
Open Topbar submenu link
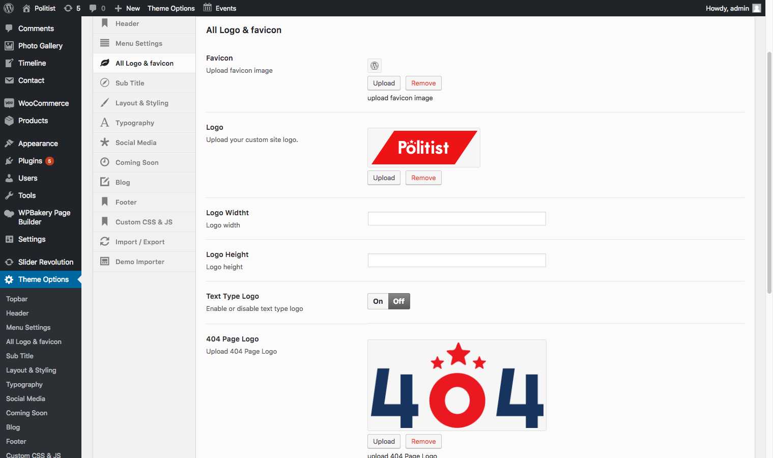tap(17, 299)
